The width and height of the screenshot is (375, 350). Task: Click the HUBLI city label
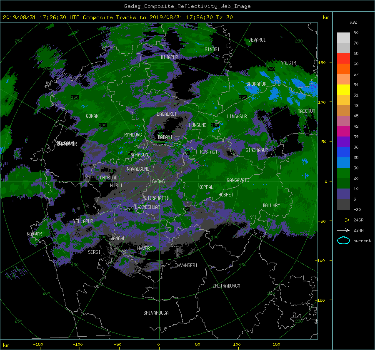(x=116, y=185)
